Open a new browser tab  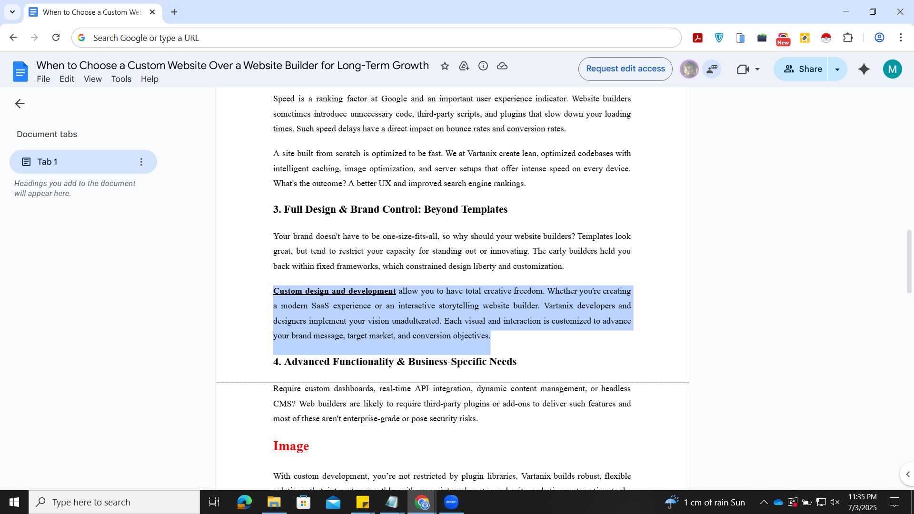(x=174, y=12)
